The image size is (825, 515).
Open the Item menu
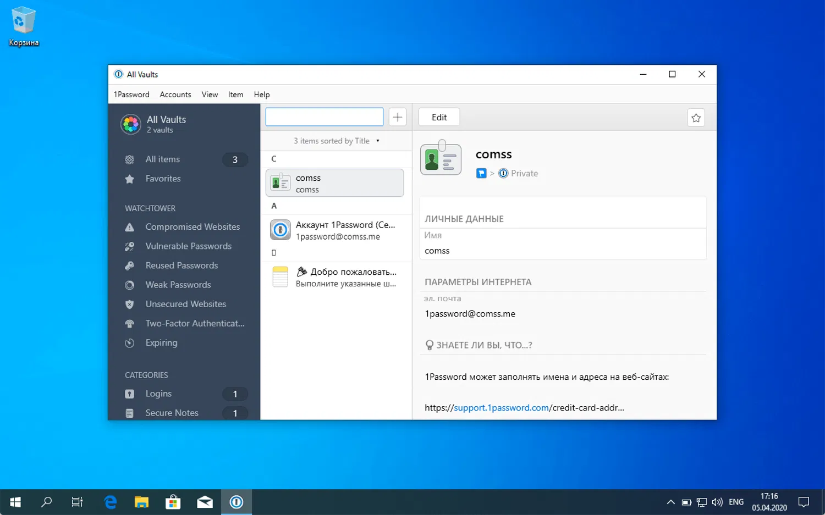click(x=235, y=94)
